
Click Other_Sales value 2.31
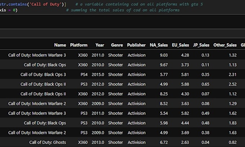tap(233, 74)
